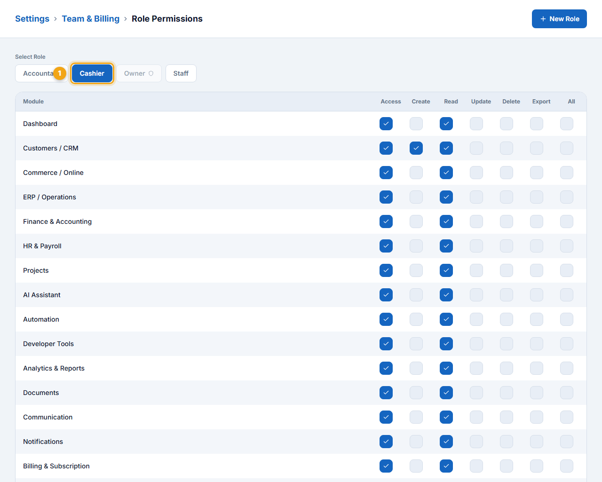The height and width of the screenshot is (482, 602).
Task: Disable Read for Developer Tools
Action: pyautogui.click(x=446, y=344)
